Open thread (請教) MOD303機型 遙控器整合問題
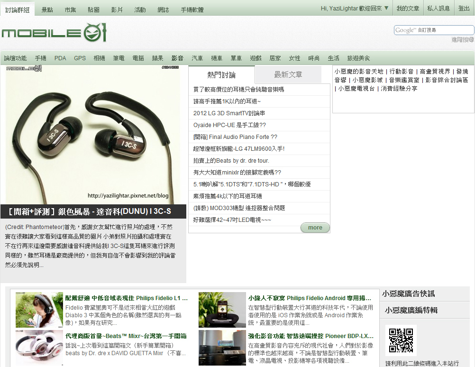 click(239, 208)
